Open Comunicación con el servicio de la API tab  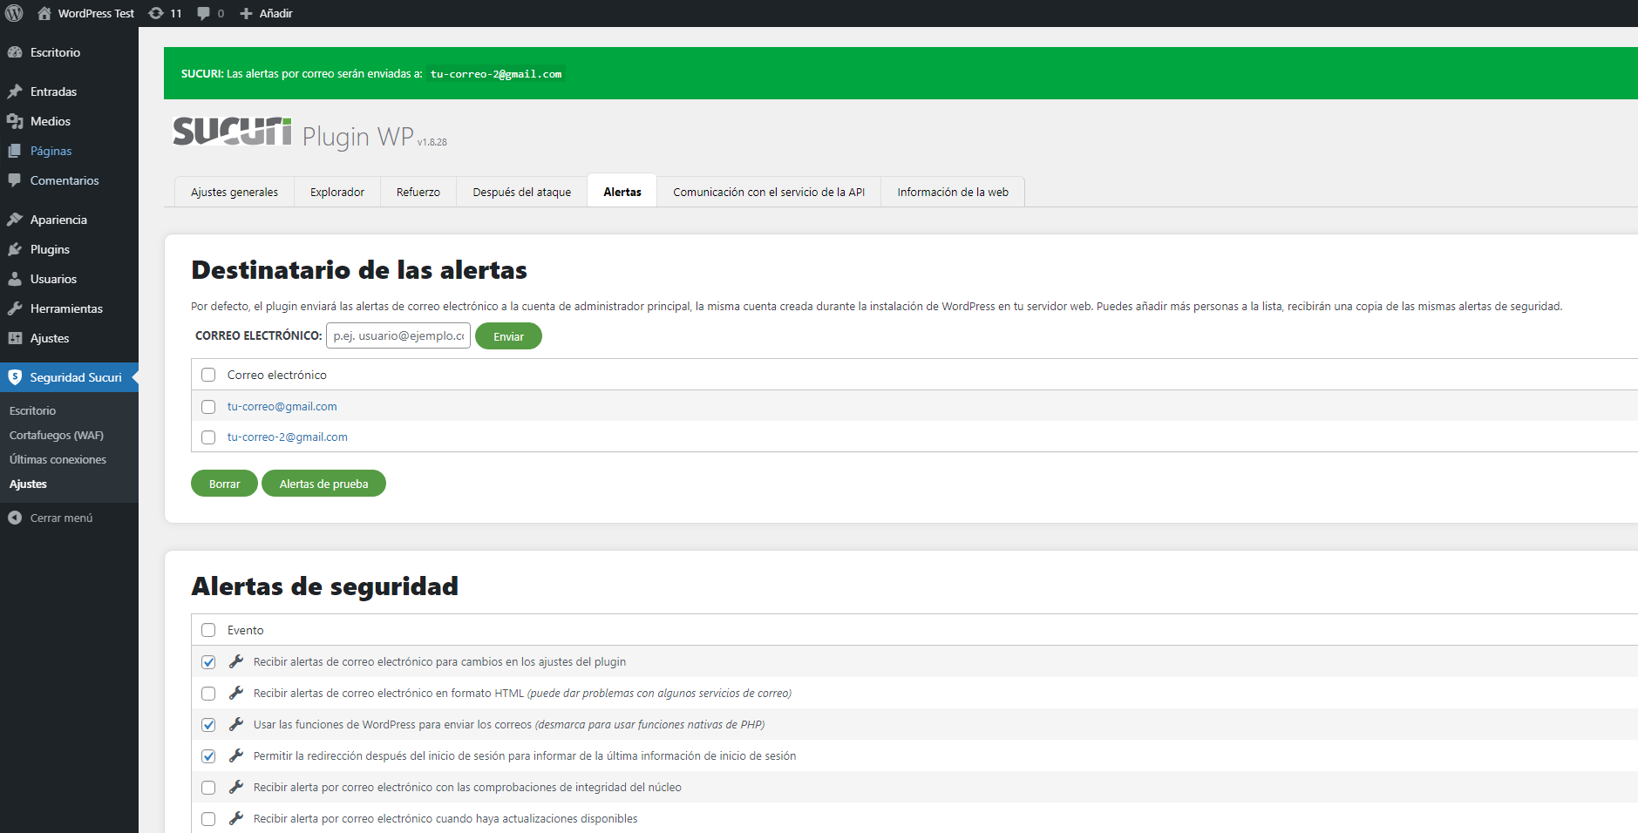tap(769, 192)
